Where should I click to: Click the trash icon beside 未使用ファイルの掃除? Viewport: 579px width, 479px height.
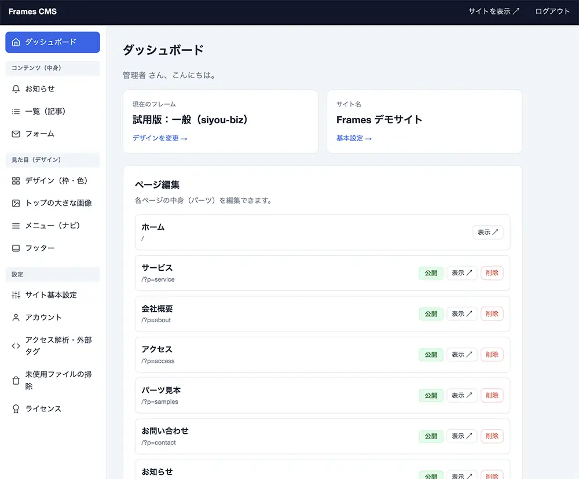tap(16, 380)
